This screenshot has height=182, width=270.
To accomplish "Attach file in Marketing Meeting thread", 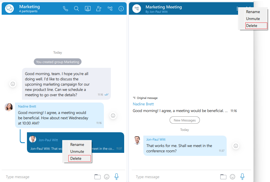I will click(223, 177).
